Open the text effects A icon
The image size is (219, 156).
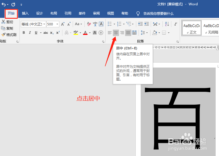(67, 33)
